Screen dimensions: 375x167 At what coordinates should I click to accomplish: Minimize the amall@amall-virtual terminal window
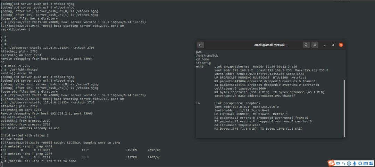click(325, 45)
